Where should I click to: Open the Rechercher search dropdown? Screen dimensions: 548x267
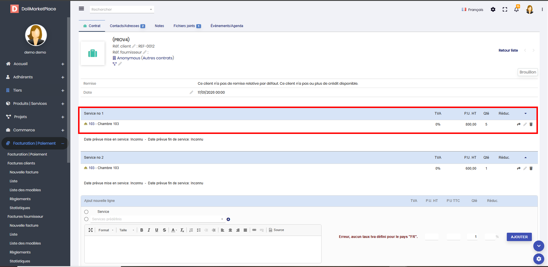(122, 10)
